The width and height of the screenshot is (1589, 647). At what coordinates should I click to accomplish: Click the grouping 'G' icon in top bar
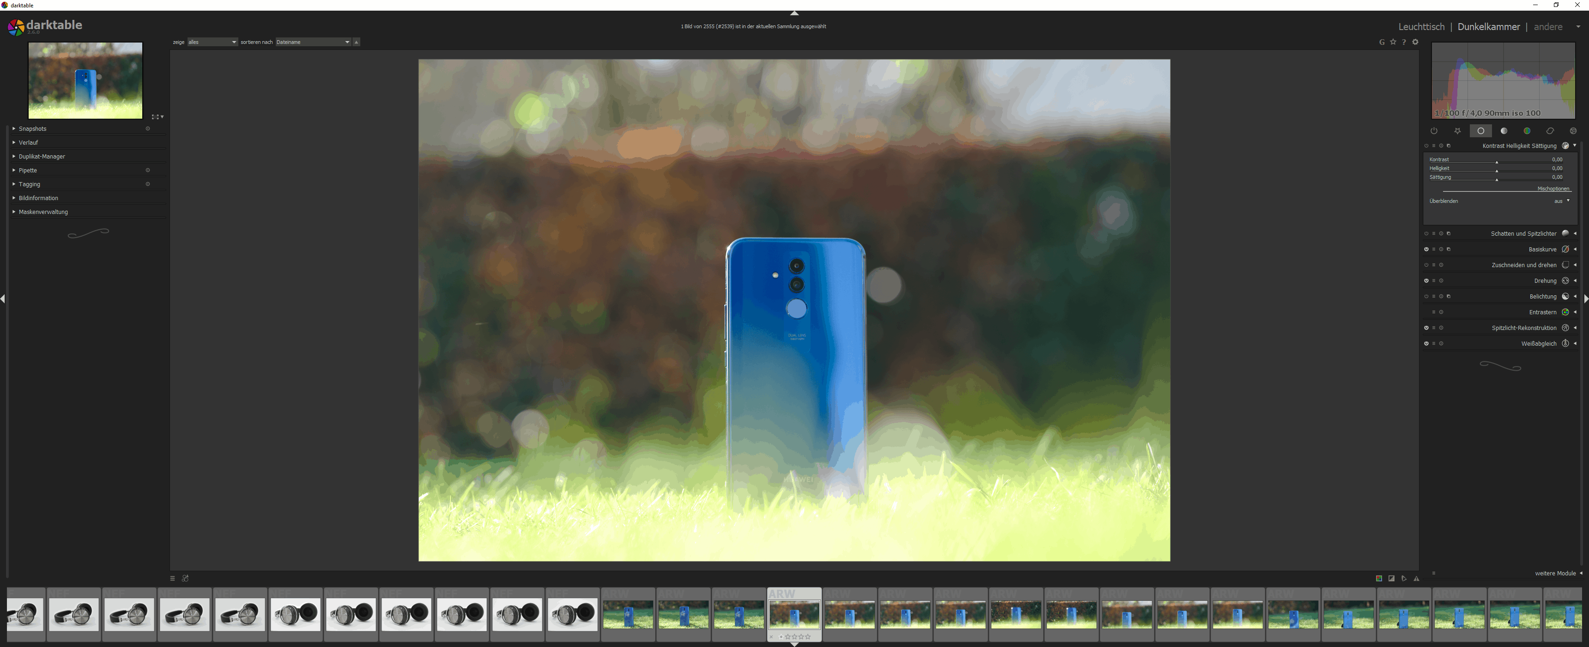[x=1382, y=42]
